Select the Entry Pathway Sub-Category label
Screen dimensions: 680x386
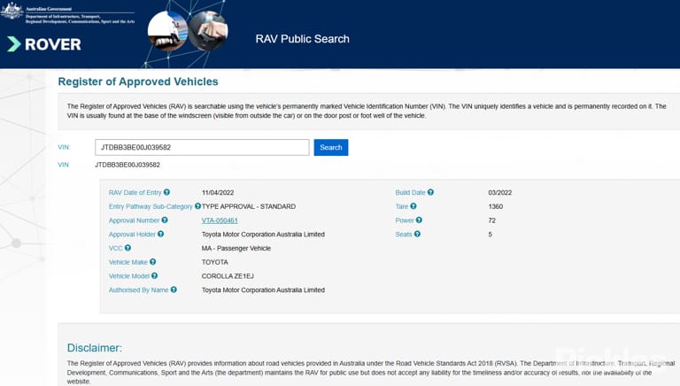[151, 206]
